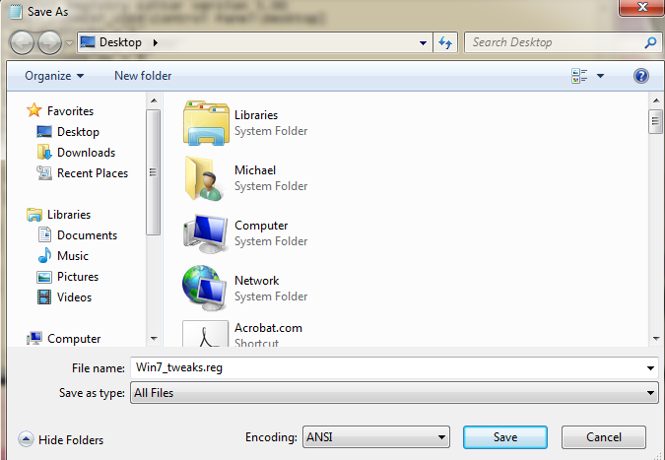Select Computer in navigation pane
The width and height of the screenshot is (665, 460).
click(74, 339)
